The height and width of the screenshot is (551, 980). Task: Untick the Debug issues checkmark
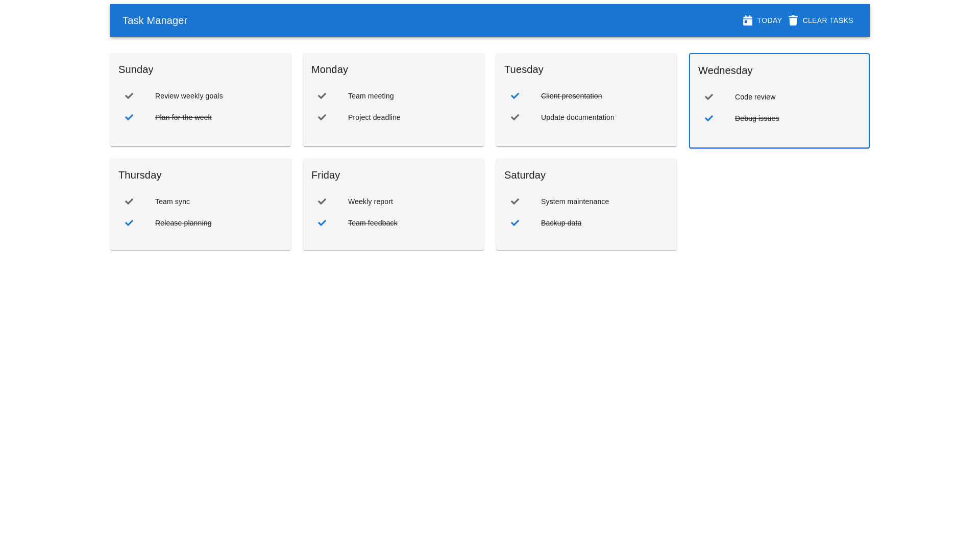pyautogui.click(x=709, y=118)
